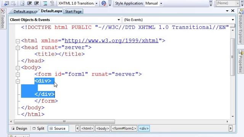Select the <body> tag navigator button
Viewport: 244px width, 137px height.
click(x=103, y=129)
